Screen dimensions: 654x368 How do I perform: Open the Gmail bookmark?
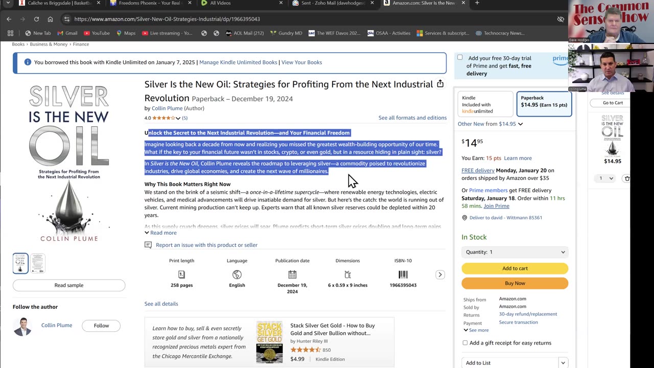click(67, 33)
